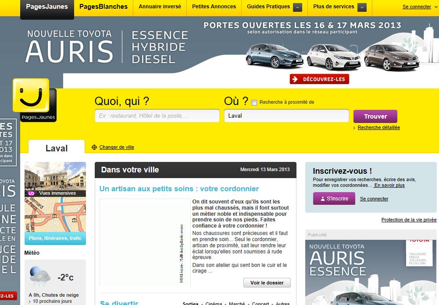Open the Protection de la vie privée link
Image resolution: width=439 pixels, height=305 pixels.
409,220
